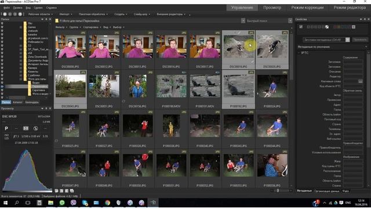Open Skype from the taskbar
The width and height of the screenshot is (371, 209).
[x=85, y=203]
